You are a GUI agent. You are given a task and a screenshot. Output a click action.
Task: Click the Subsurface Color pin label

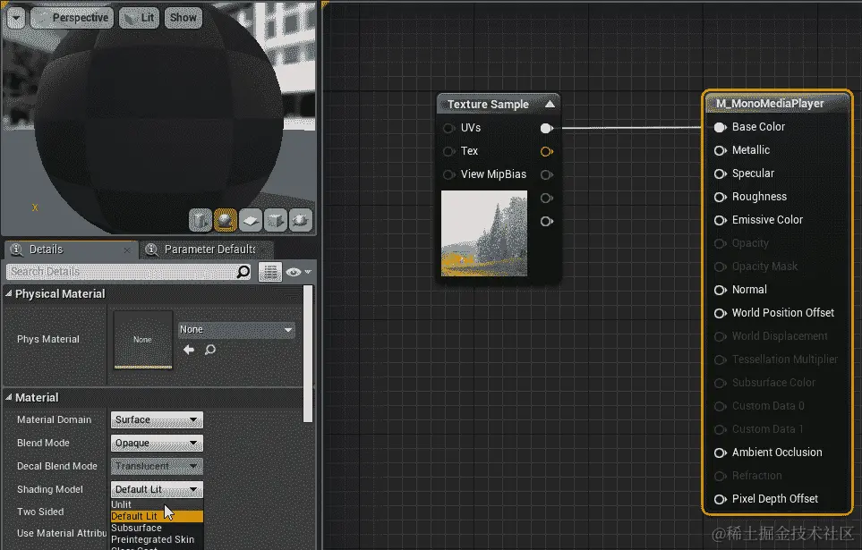pyautogui.click(x=773, y=383)
